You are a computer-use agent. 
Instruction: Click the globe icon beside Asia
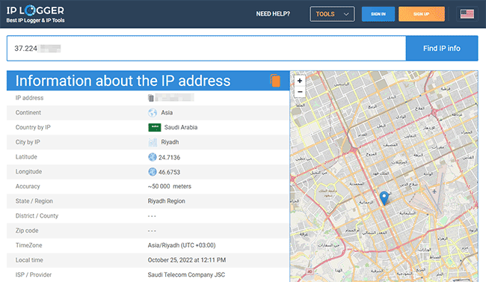pyautogui.click(x=153, y=113)
